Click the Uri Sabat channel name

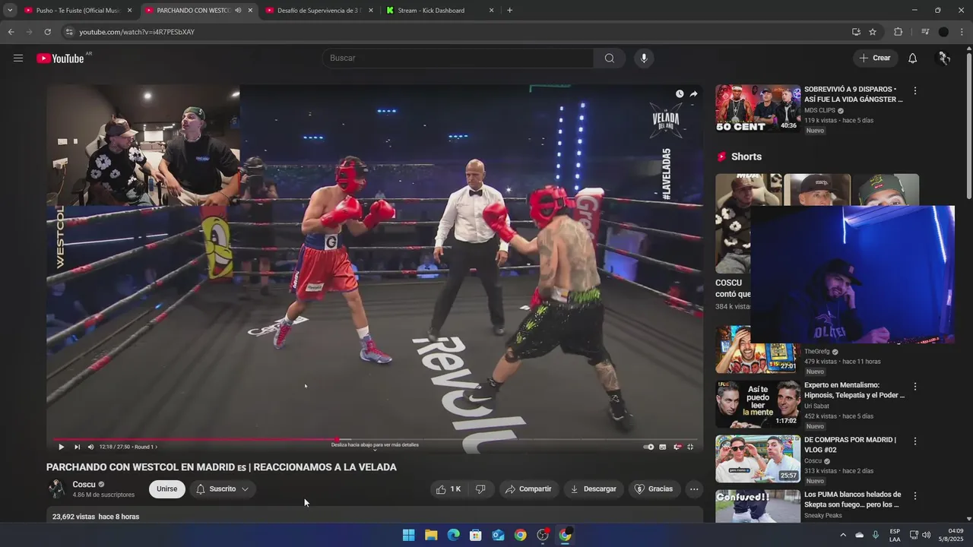tap(816, 406)
